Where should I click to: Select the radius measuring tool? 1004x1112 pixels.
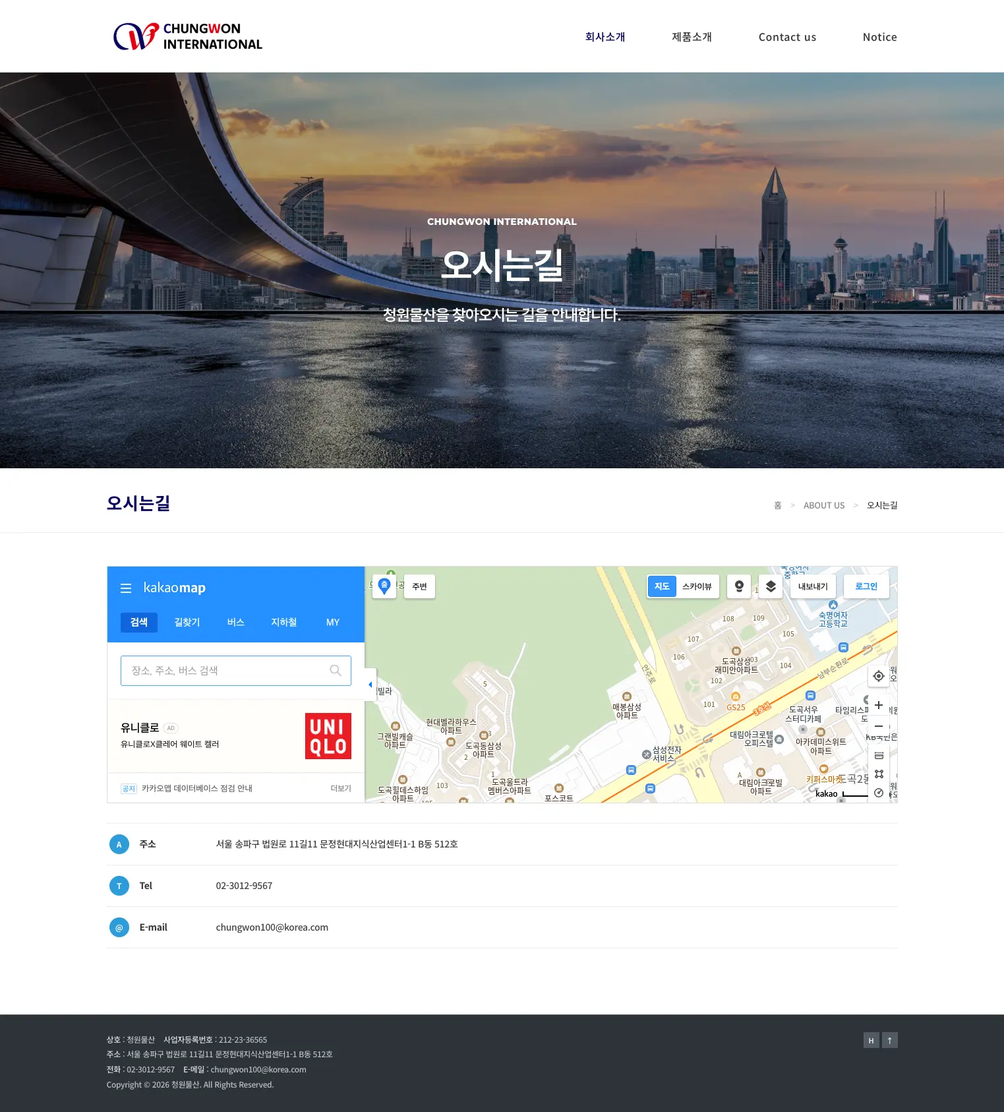[x=879, y=793]
